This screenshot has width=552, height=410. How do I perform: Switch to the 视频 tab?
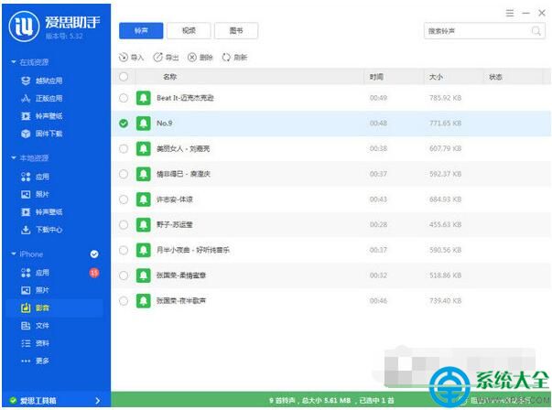point(189,30)
